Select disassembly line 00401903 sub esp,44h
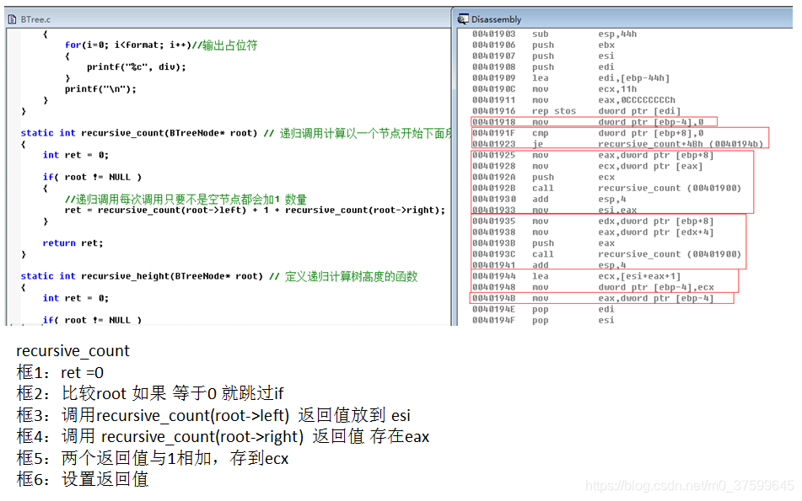The image size is (802, 501). (554, 34)
